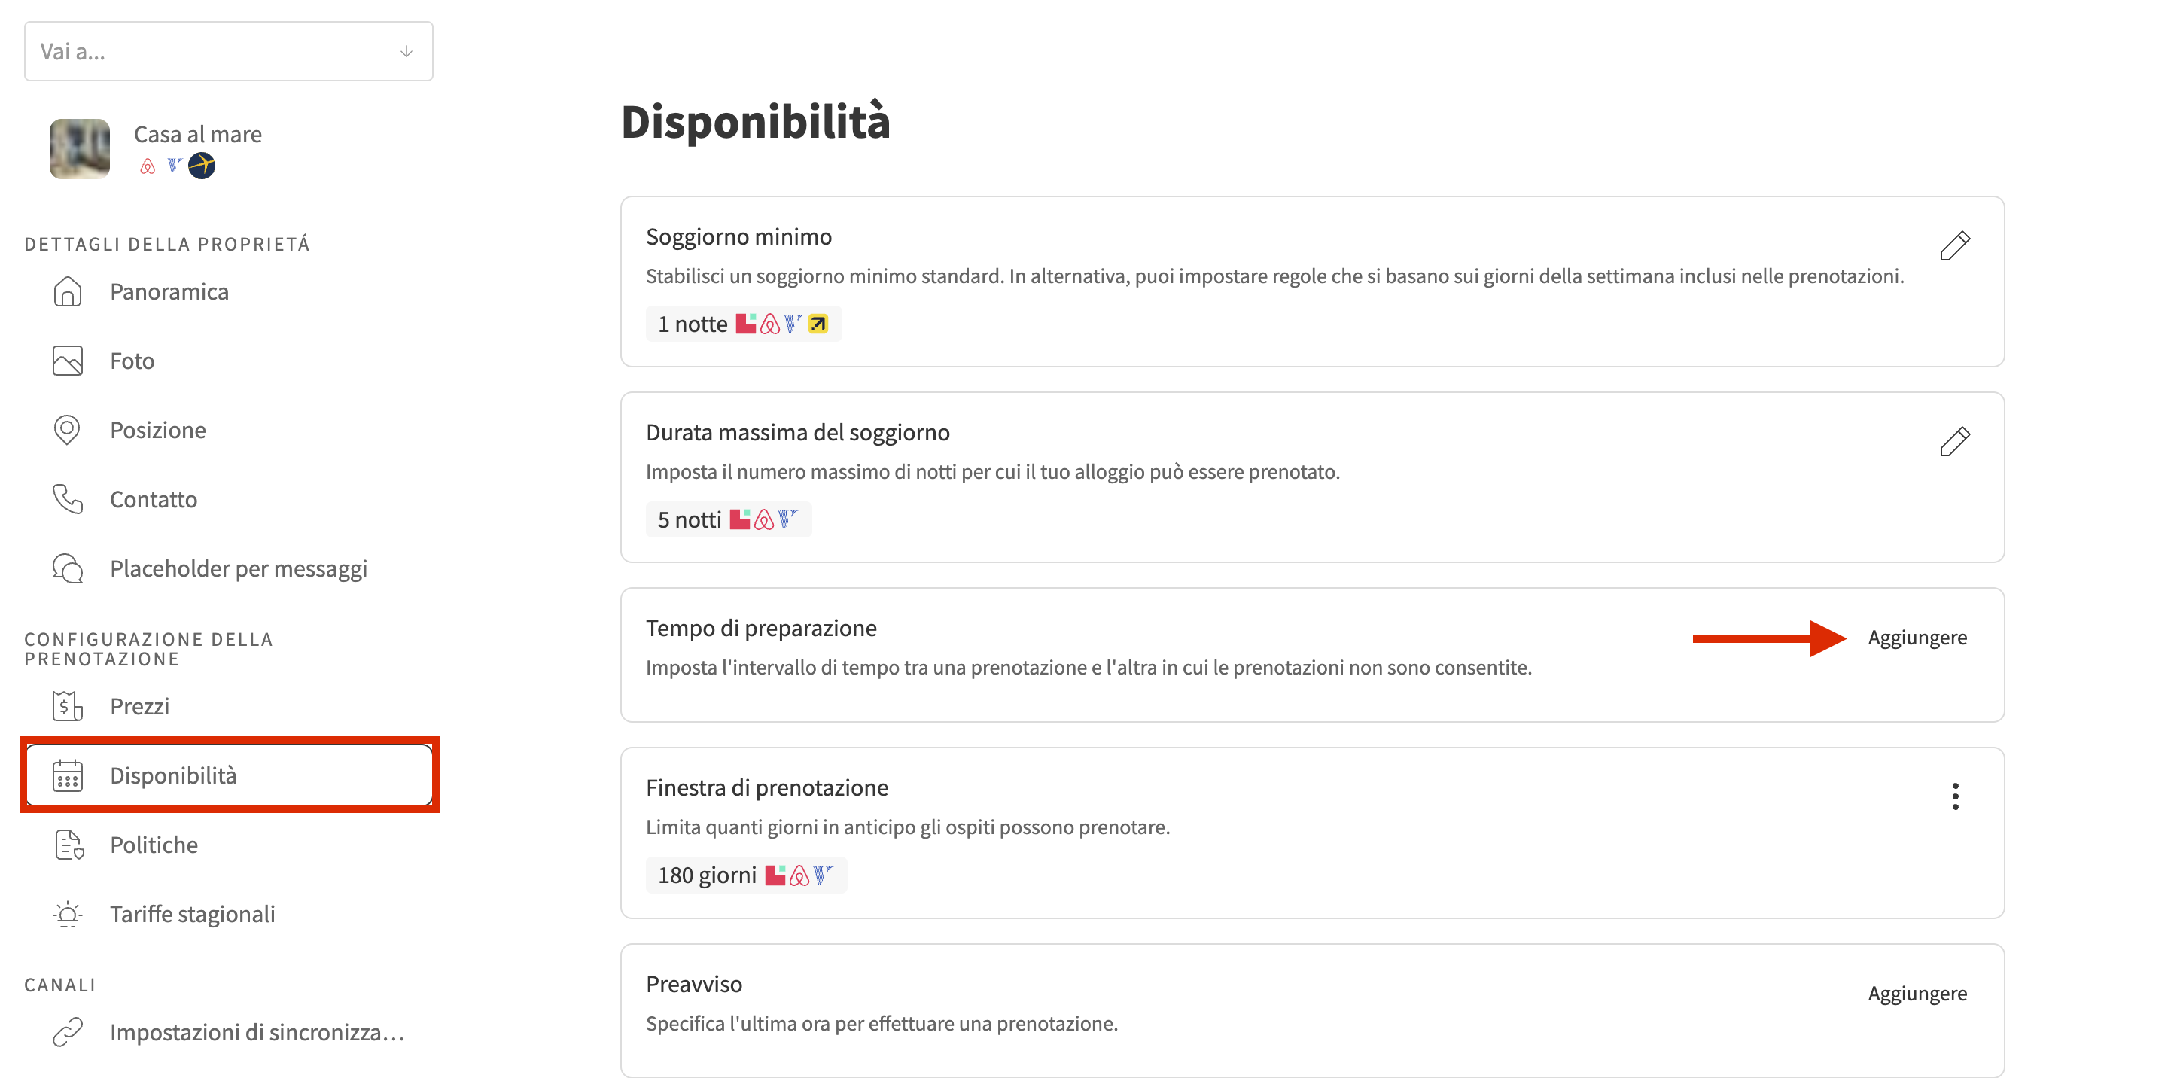Click the yellow external-link badge by 1 notte
The image size is (2168, 1078).
[818, 324]
